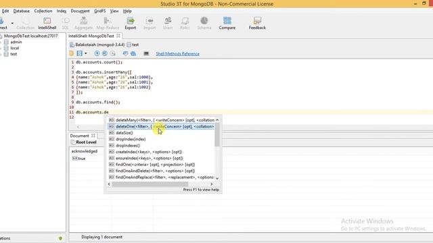Open the Connect dropdown arrow
433x243 pixels.
coord(12,23)
